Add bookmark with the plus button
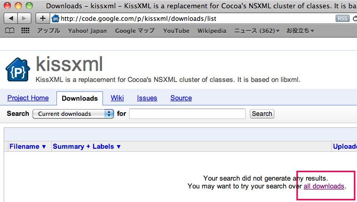 click(42, 18)
